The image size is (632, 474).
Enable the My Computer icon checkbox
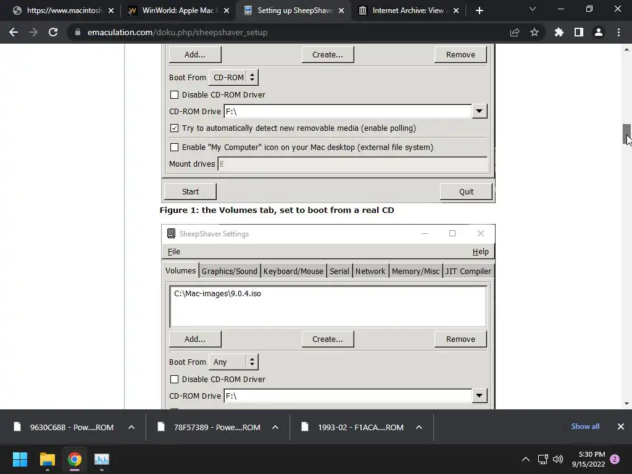(174, 147)
